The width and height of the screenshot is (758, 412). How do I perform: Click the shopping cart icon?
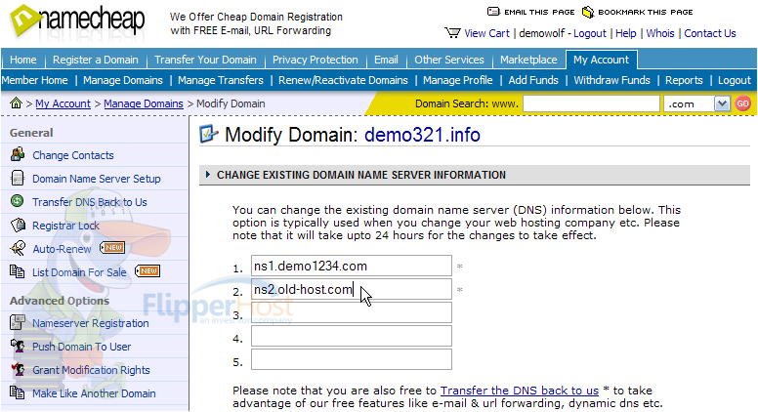452,33
